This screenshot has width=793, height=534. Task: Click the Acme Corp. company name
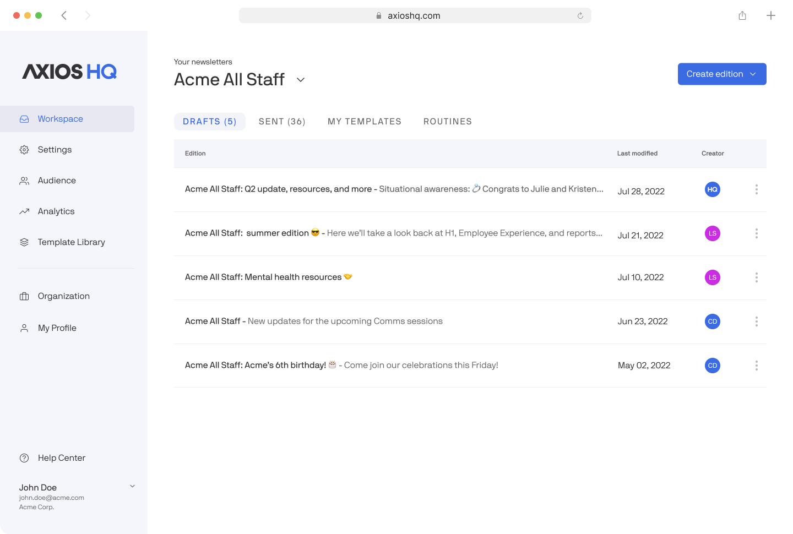[x=36, y=507]
